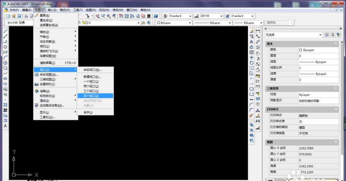
Task: Open the 无选择 object selection dropdown
Action: coord(320,35)
